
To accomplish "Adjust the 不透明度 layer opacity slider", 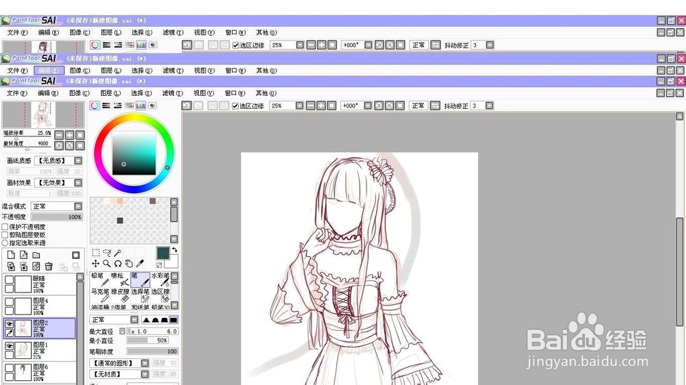I will click(x=57, y=216).
